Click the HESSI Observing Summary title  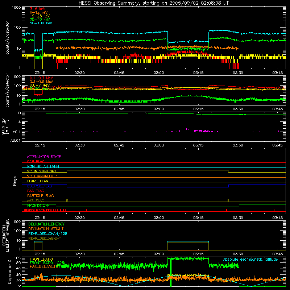[x=153, y=3]
